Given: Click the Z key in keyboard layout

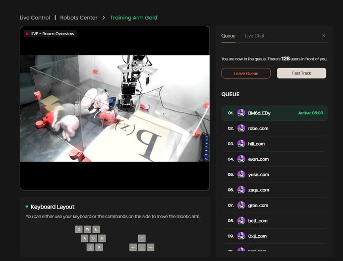Looking at the screenshot, I should click(90, 247).
